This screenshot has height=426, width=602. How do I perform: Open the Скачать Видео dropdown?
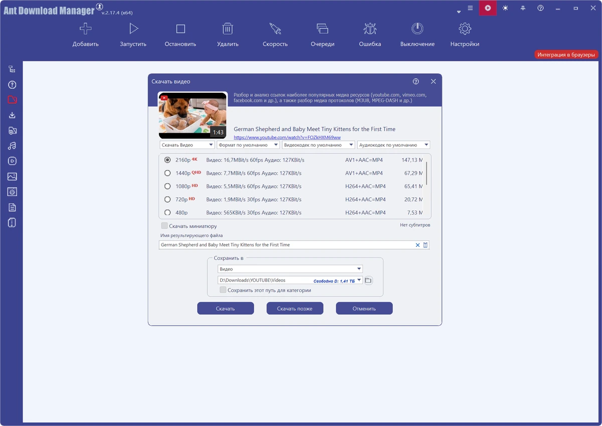coord(187,145)
